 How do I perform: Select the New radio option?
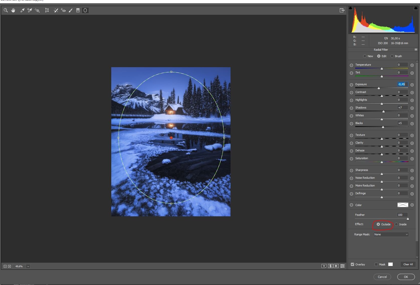coord(365,56)
